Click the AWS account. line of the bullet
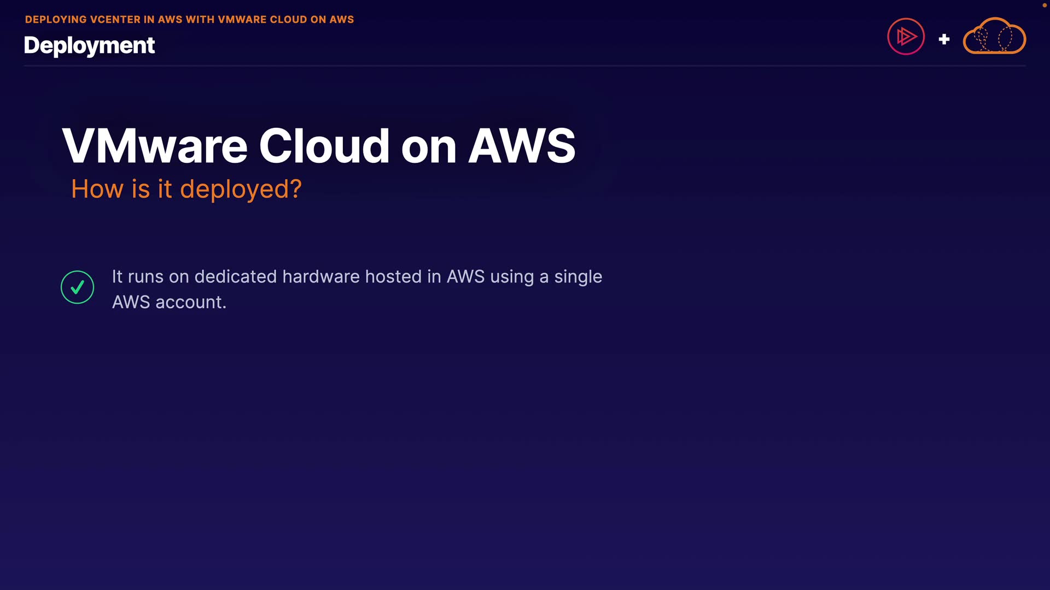Screen dimensions: 1050x590 [169, 302]
